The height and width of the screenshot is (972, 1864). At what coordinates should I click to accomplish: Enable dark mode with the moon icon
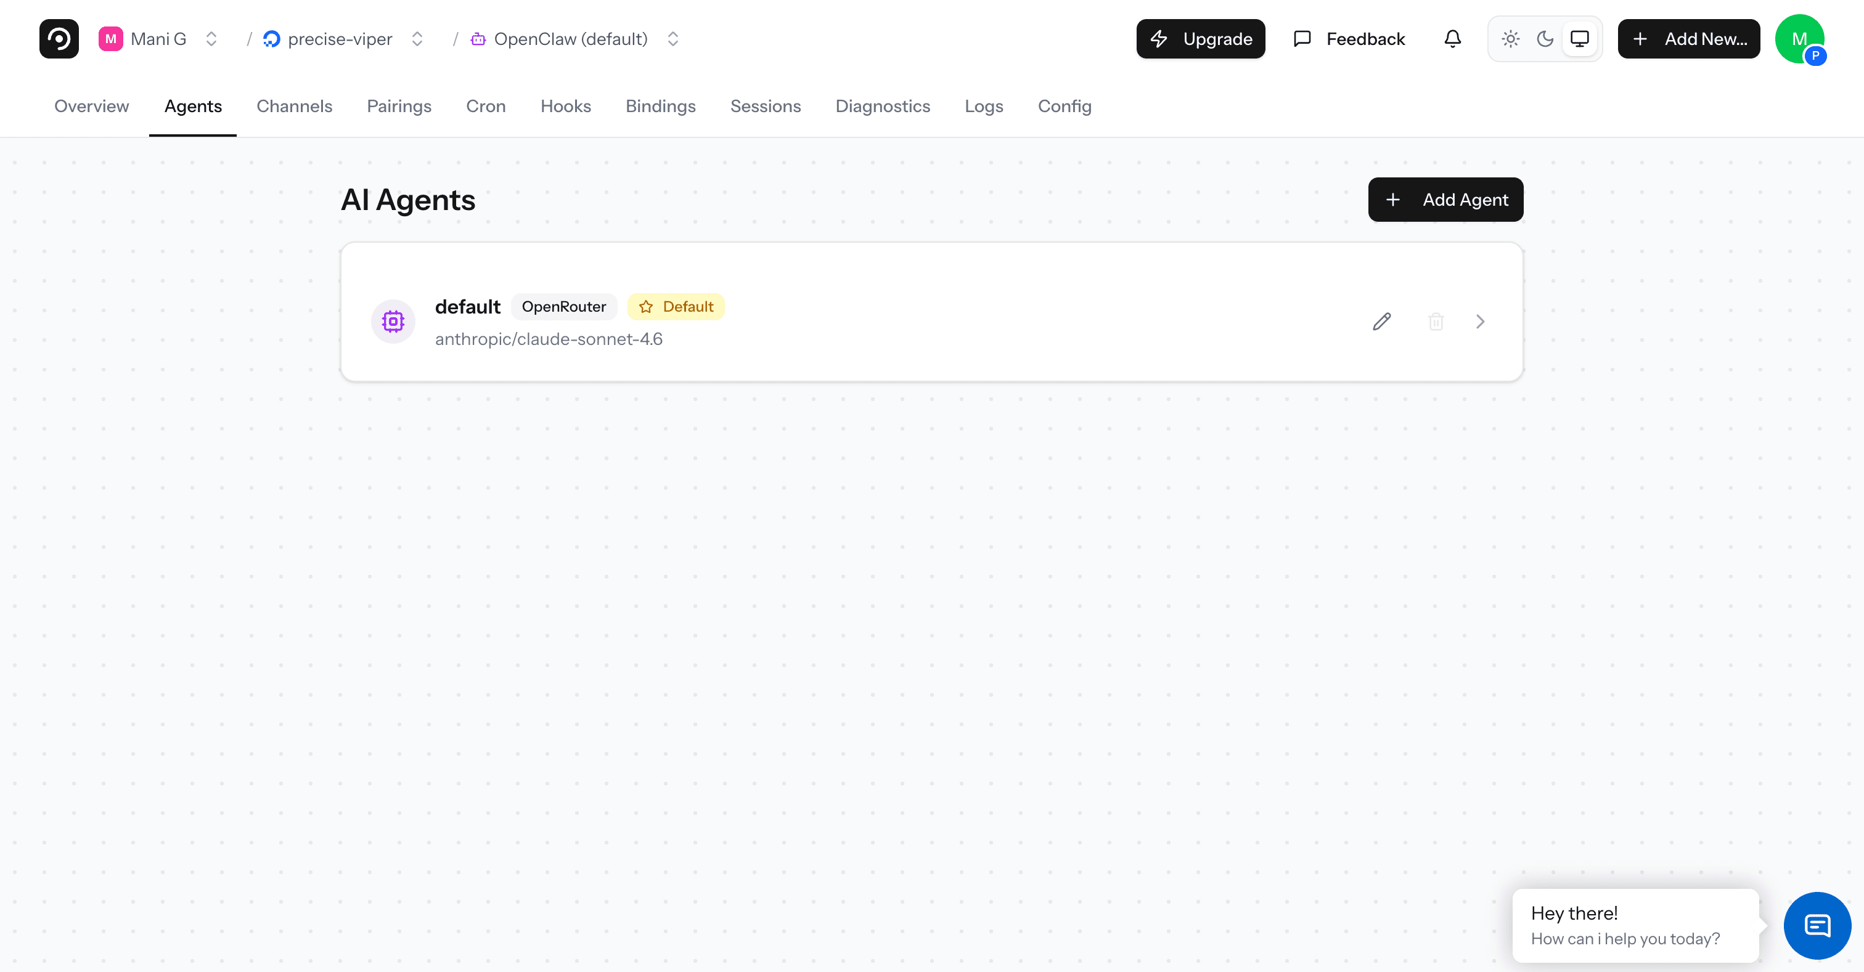coord(1545,38)
